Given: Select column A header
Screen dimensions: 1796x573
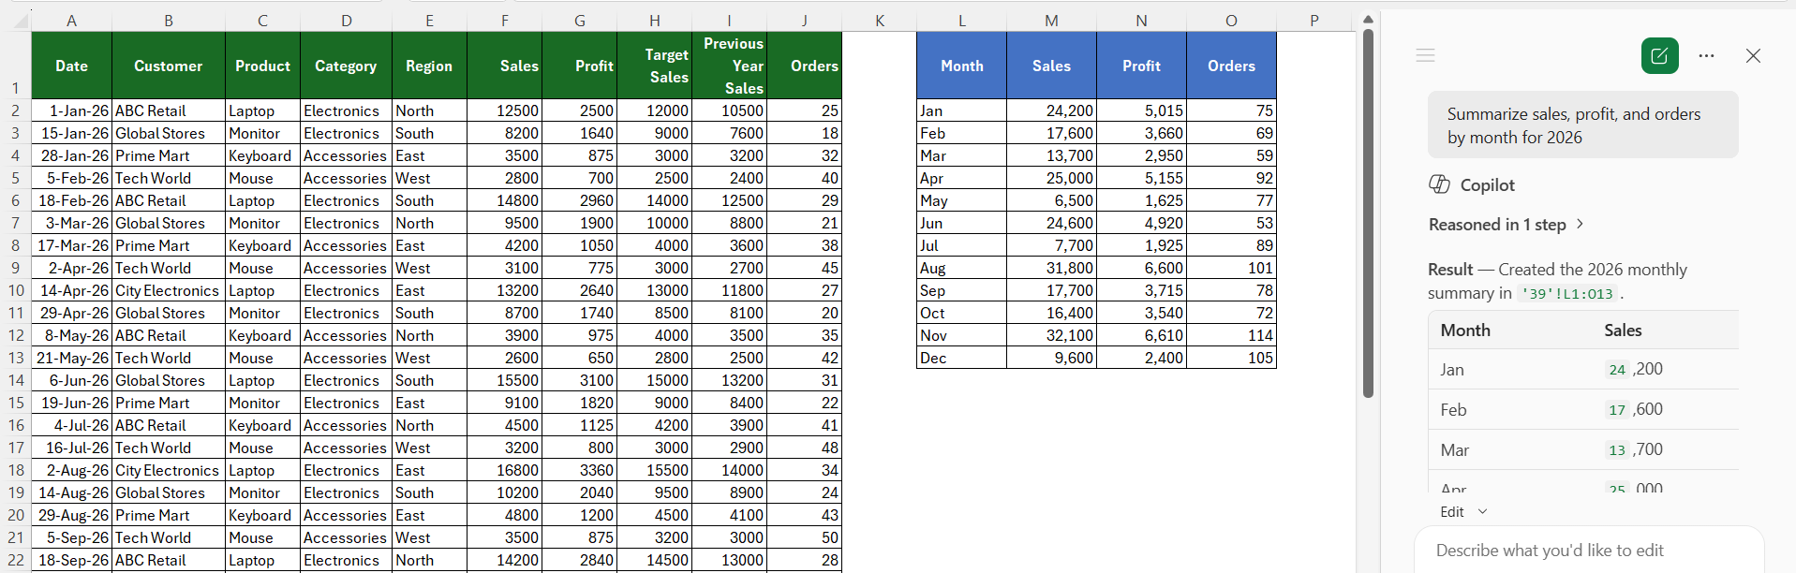Looking at the screenshot, I should tap(71, 21).
